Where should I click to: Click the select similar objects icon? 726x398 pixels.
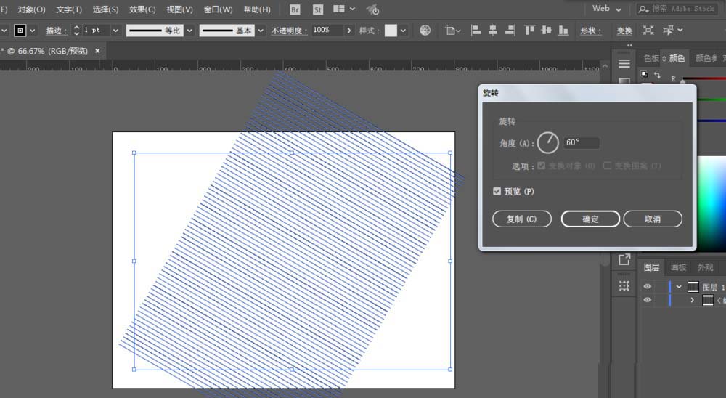(668, 31)
